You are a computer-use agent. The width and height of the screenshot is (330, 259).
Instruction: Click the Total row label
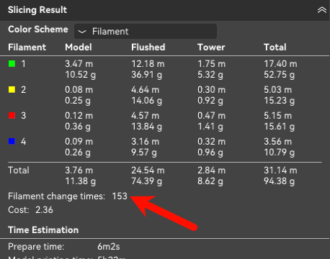(x=19, y=171)
